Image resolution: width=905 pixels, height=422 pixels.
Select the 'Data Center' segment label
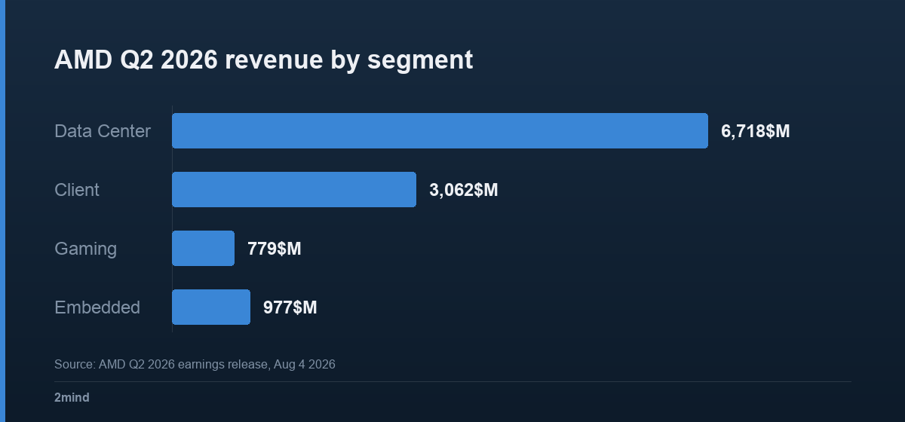click(103, 131)
